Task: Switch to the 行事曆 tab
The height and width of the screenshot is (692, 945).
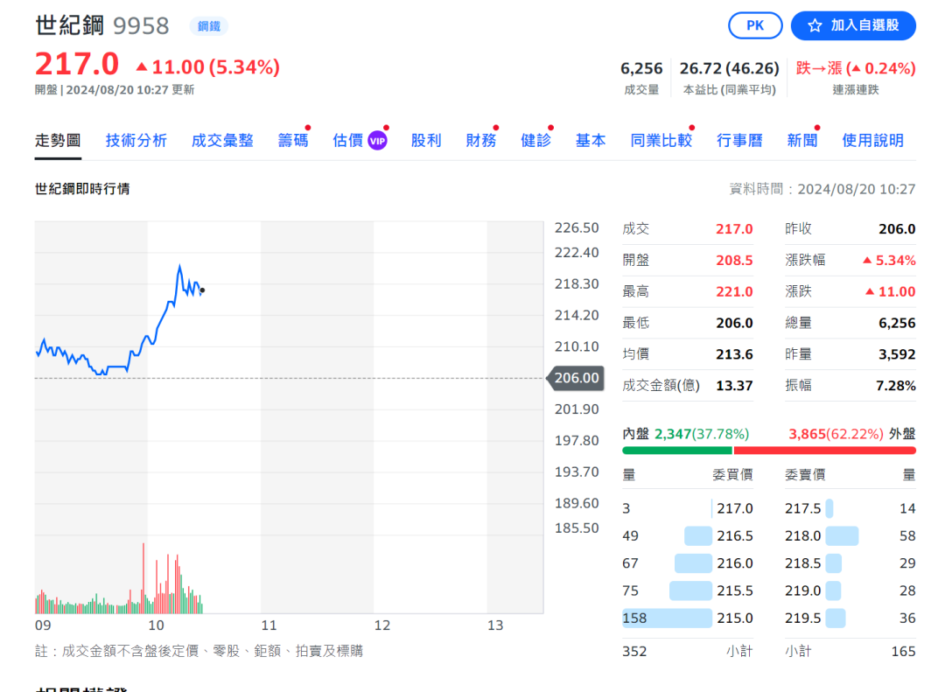Action: 739,141
